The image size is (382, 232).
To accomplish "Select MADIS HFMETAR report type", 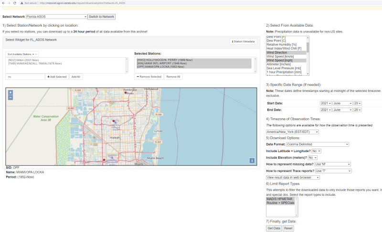I will tap(280, 199).
